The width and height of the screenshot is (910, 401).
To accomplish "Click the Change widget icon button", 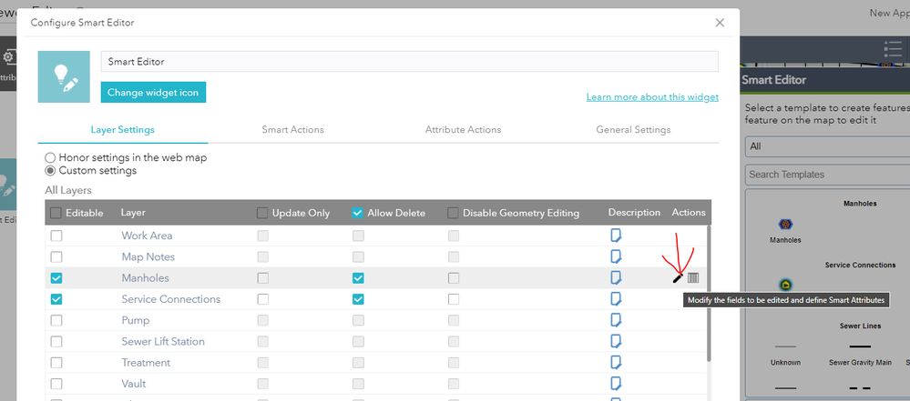I will pos(153,92).
